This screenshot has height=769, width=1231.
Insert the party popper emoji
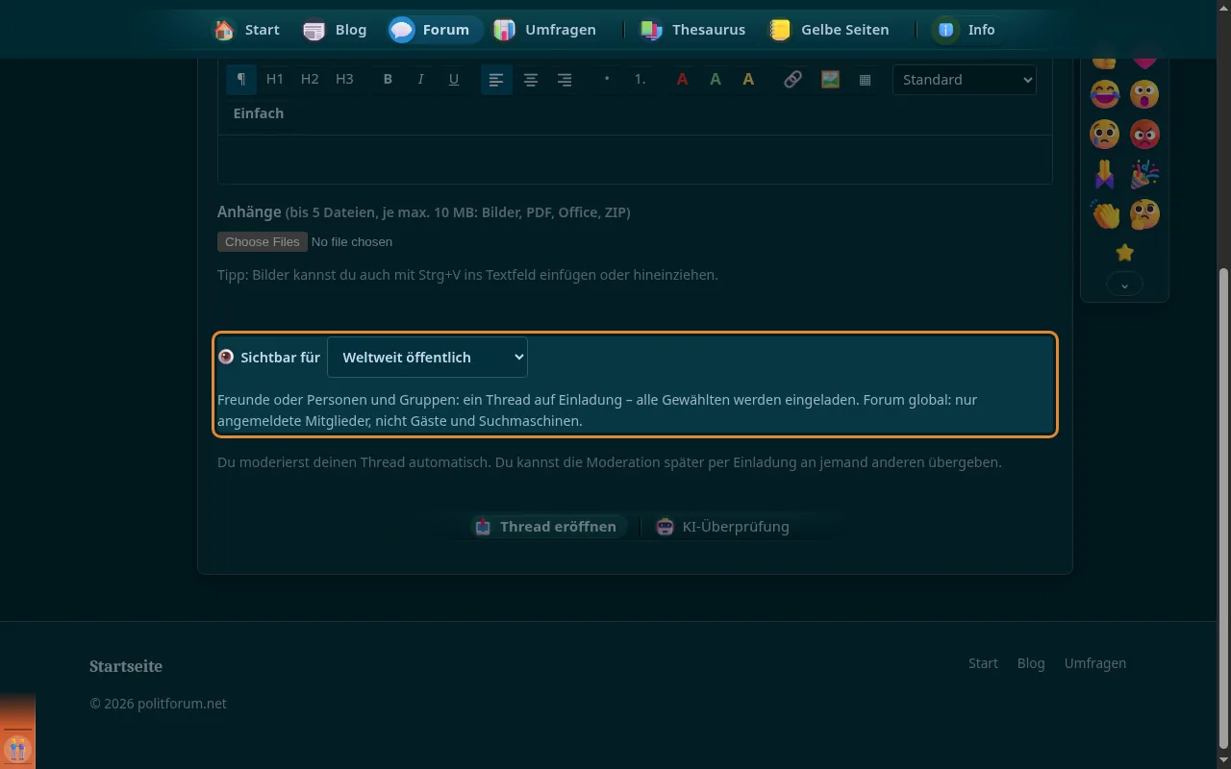pyautogui.click(x=1144, y=174)
